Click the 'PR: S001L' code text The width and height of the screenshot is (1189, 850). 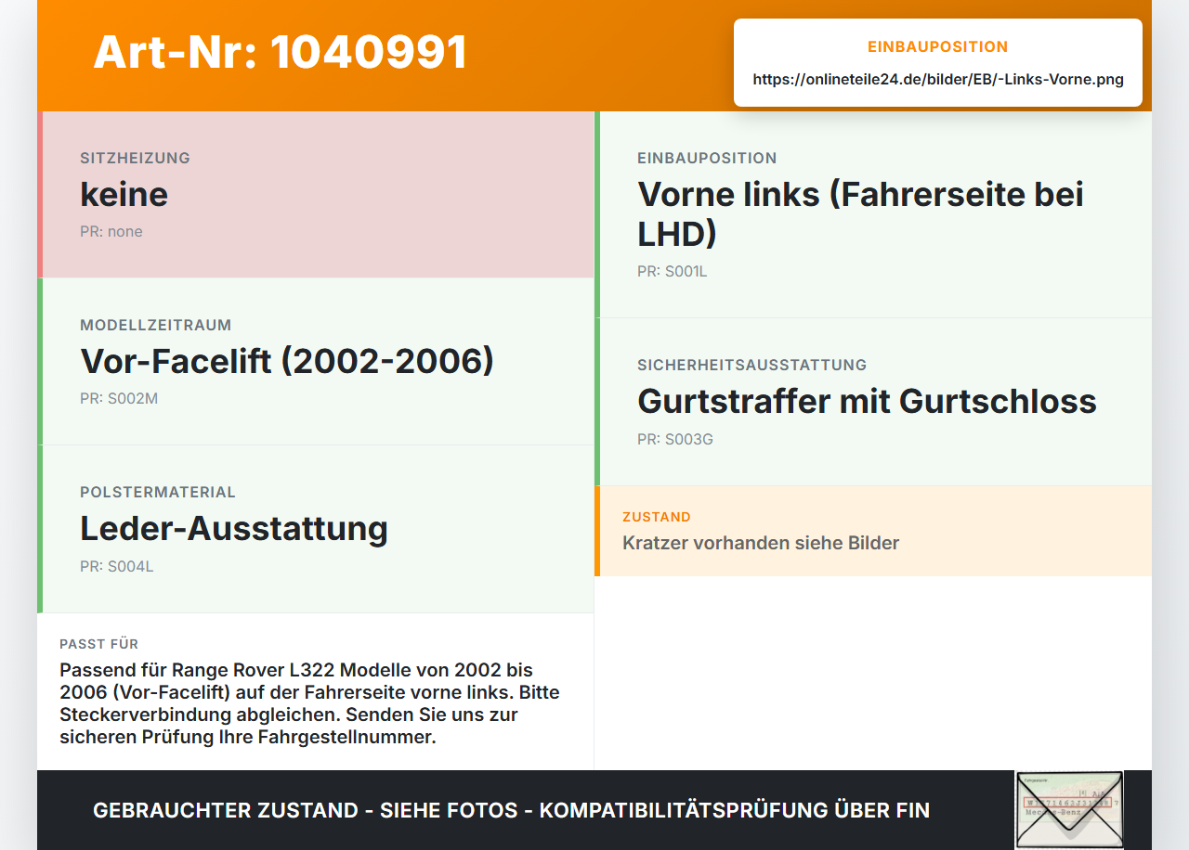click(673, 272)
